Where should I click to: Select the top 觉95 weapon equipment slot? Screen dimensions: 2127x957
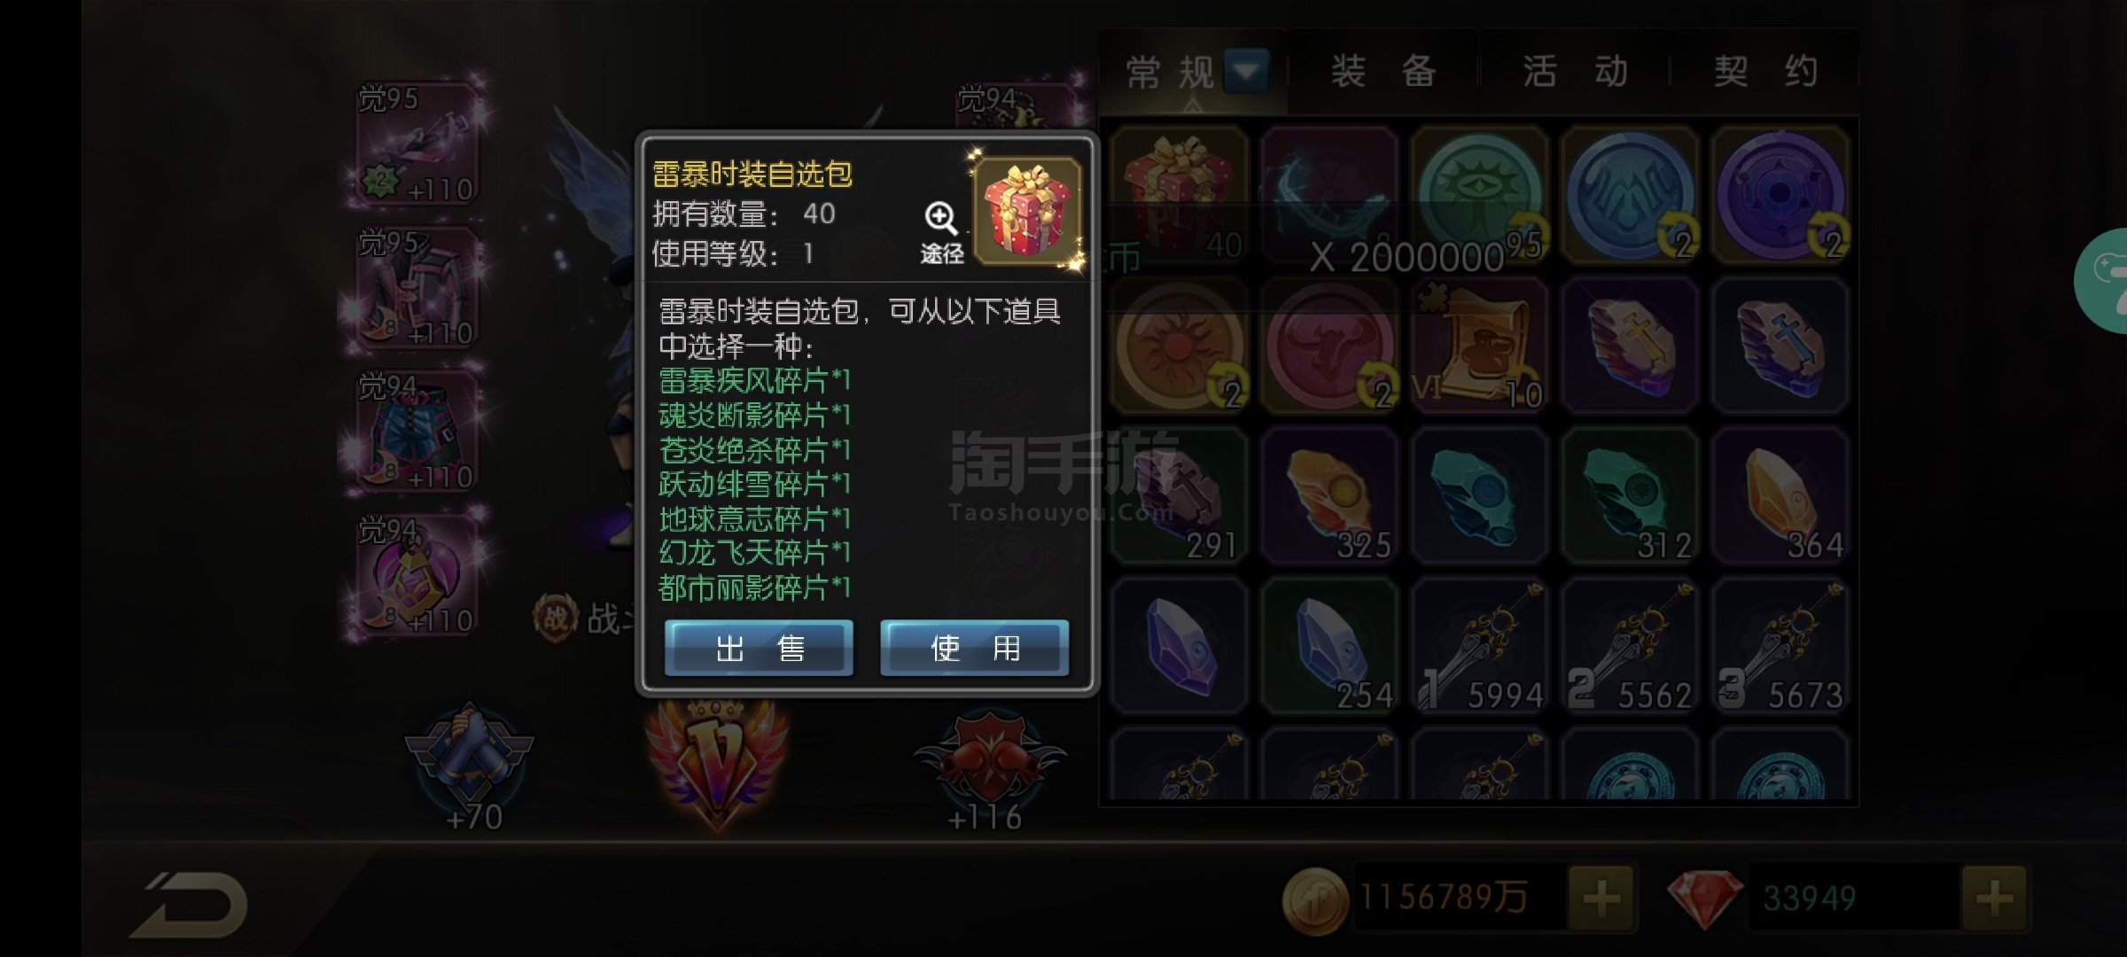[x=417, y=144]
